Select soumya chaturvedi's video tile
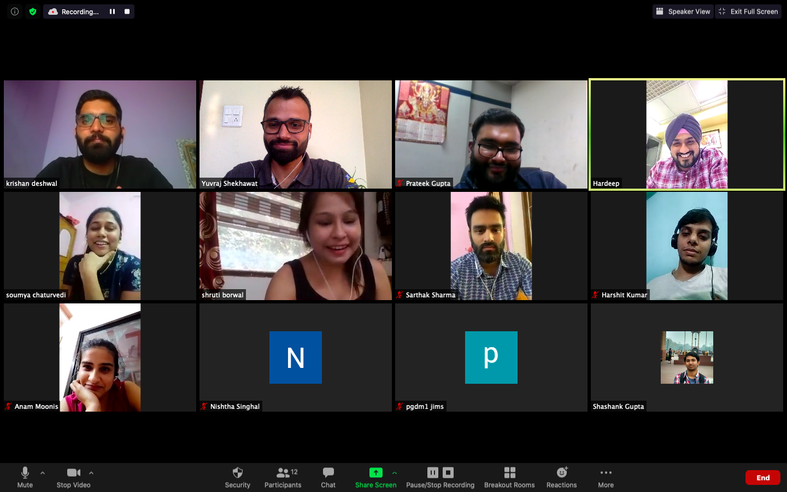The width and height of the screenshot is (787, 492). [100, 246]
